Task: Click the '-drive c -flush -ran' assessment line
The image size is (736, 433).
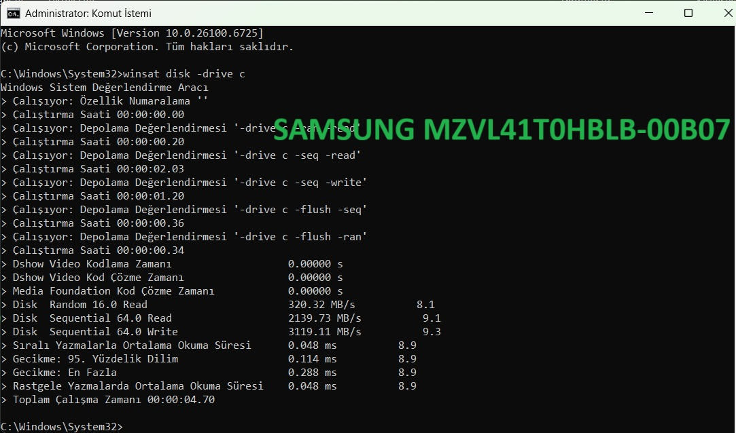Action: 184,237
